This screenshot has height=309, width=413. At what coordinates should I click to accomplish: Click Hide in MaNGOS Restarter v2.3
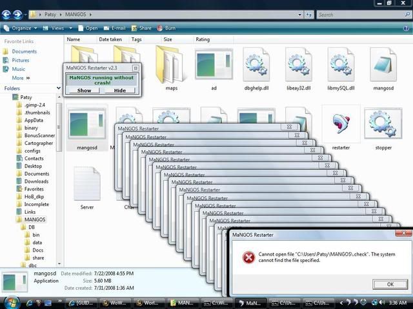120,90
